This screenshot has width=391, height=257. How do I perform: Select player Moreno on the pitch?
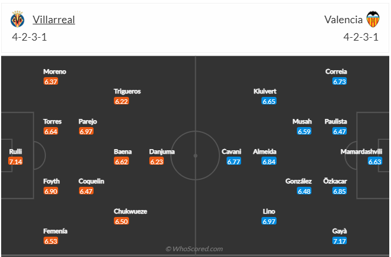click(x=55, y=72)
